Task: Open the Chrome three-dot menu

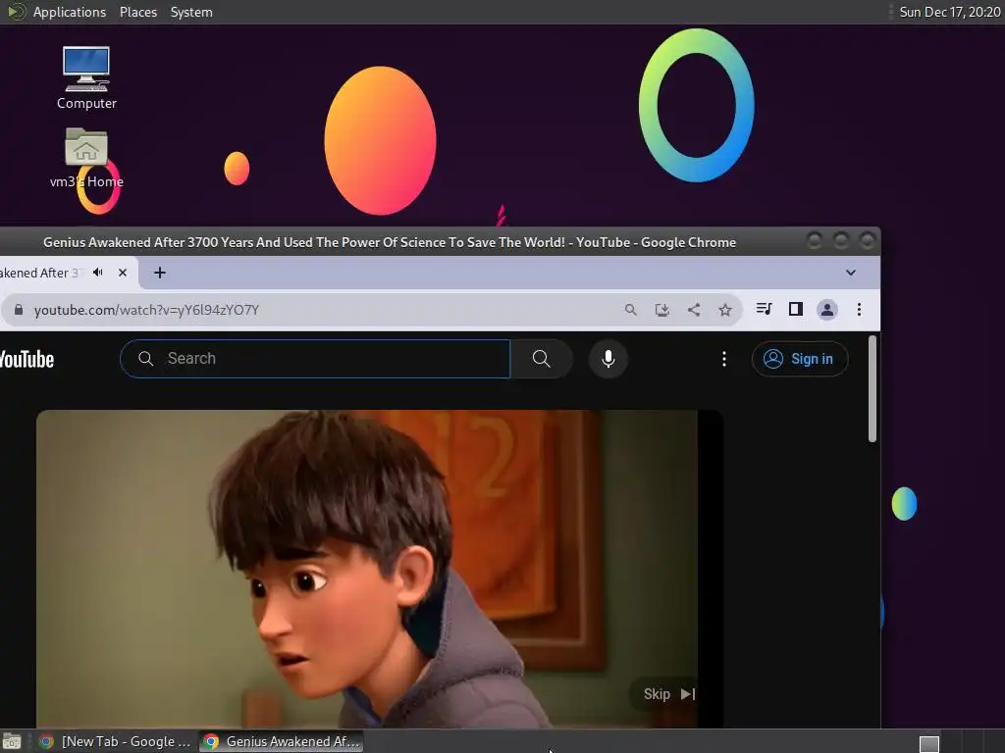Action: [859, 310]
